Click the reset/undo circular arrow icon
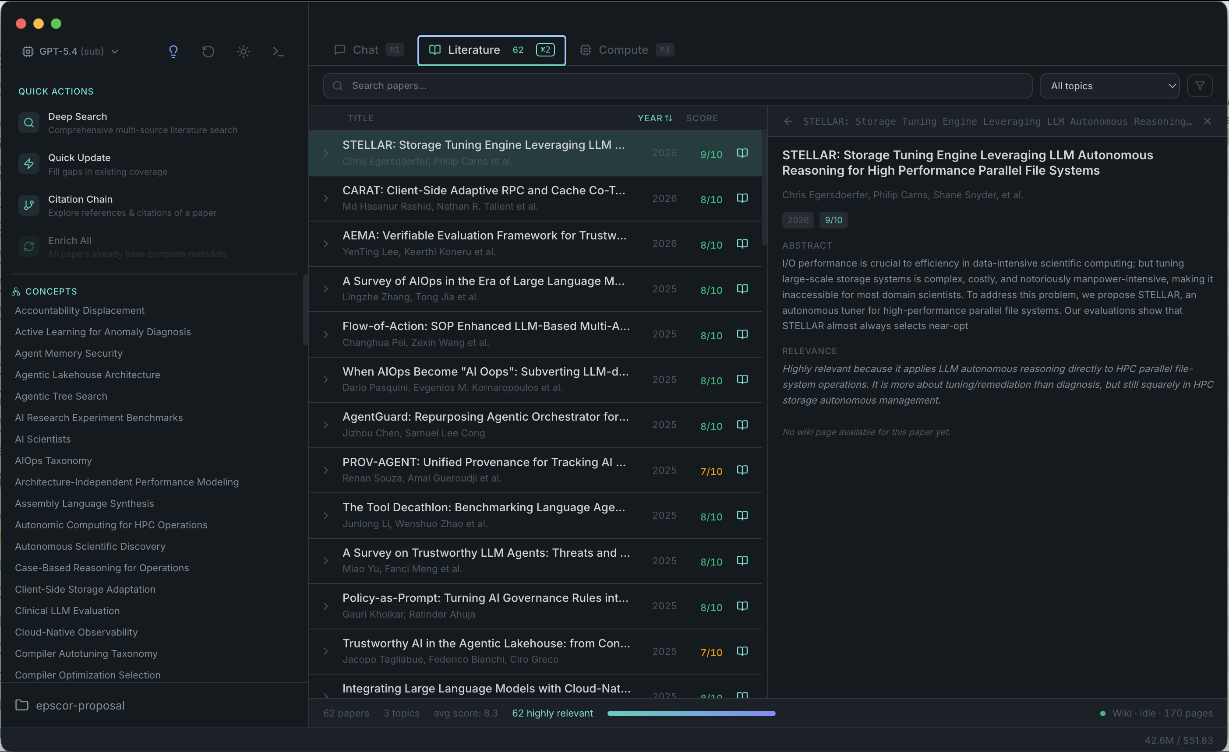Image resolution: width=1229 pixels, height=752 pixels. tap(208, 51)
